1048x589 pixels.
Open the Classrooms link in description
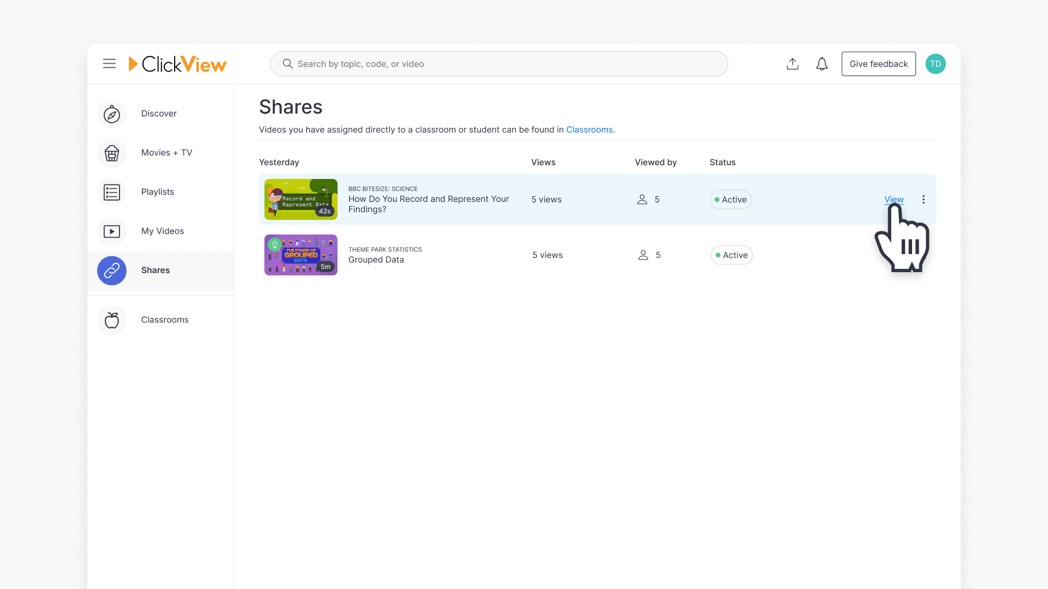[589, 130]
